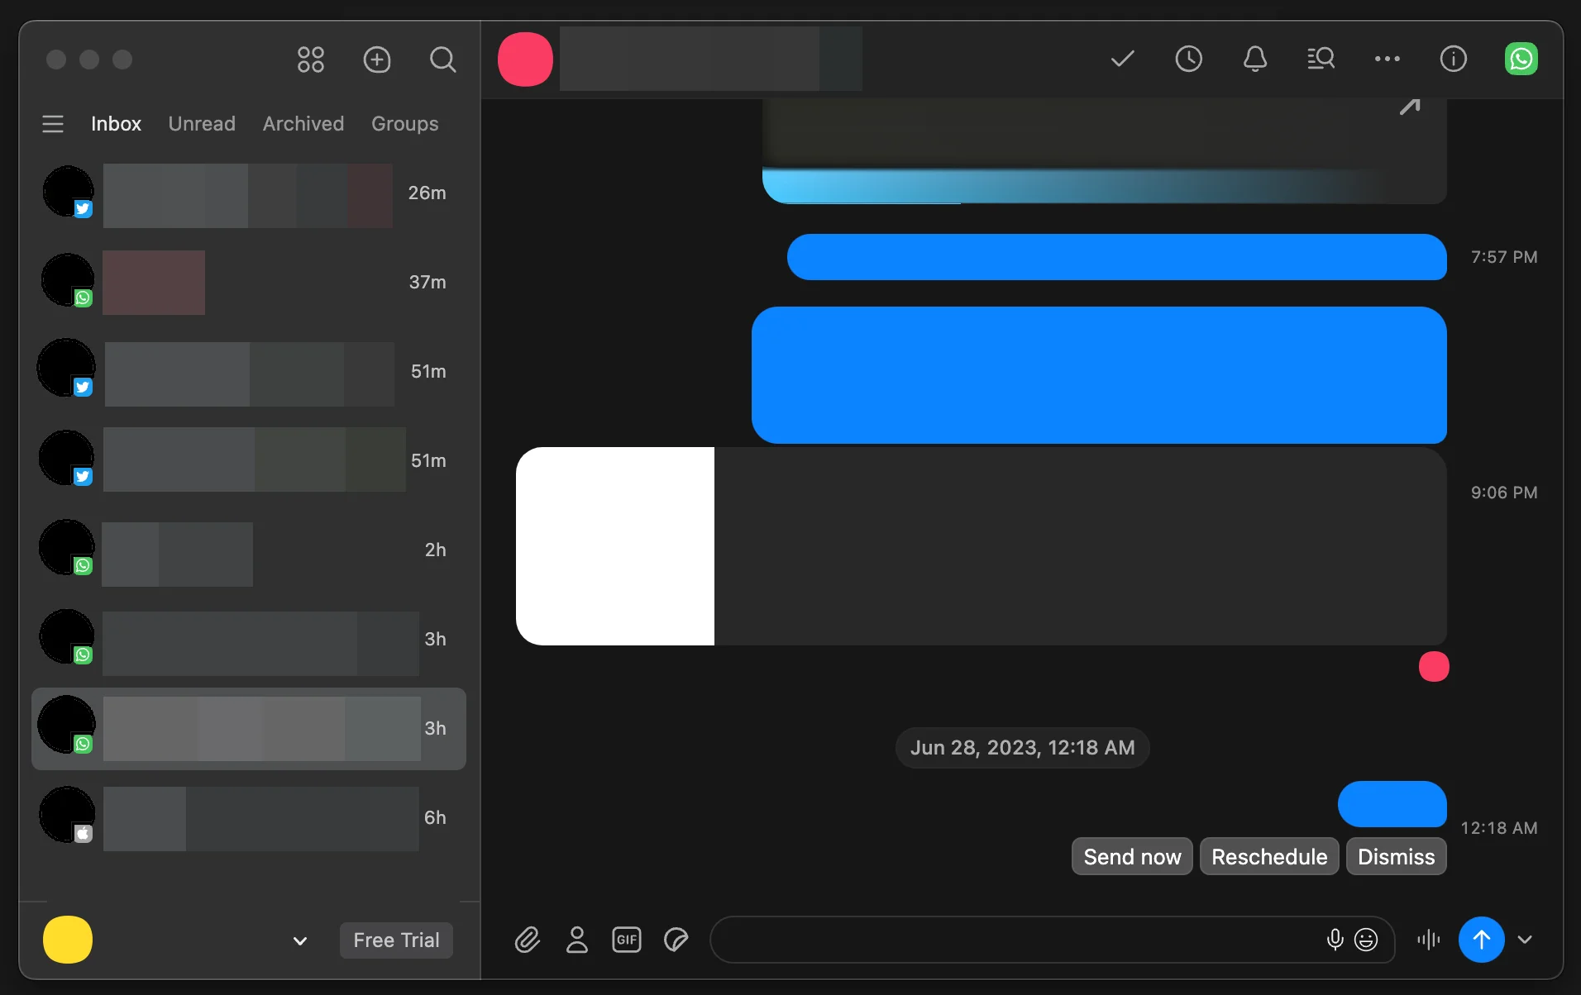Expand the chevron next to Free Trial

[299, 941]
